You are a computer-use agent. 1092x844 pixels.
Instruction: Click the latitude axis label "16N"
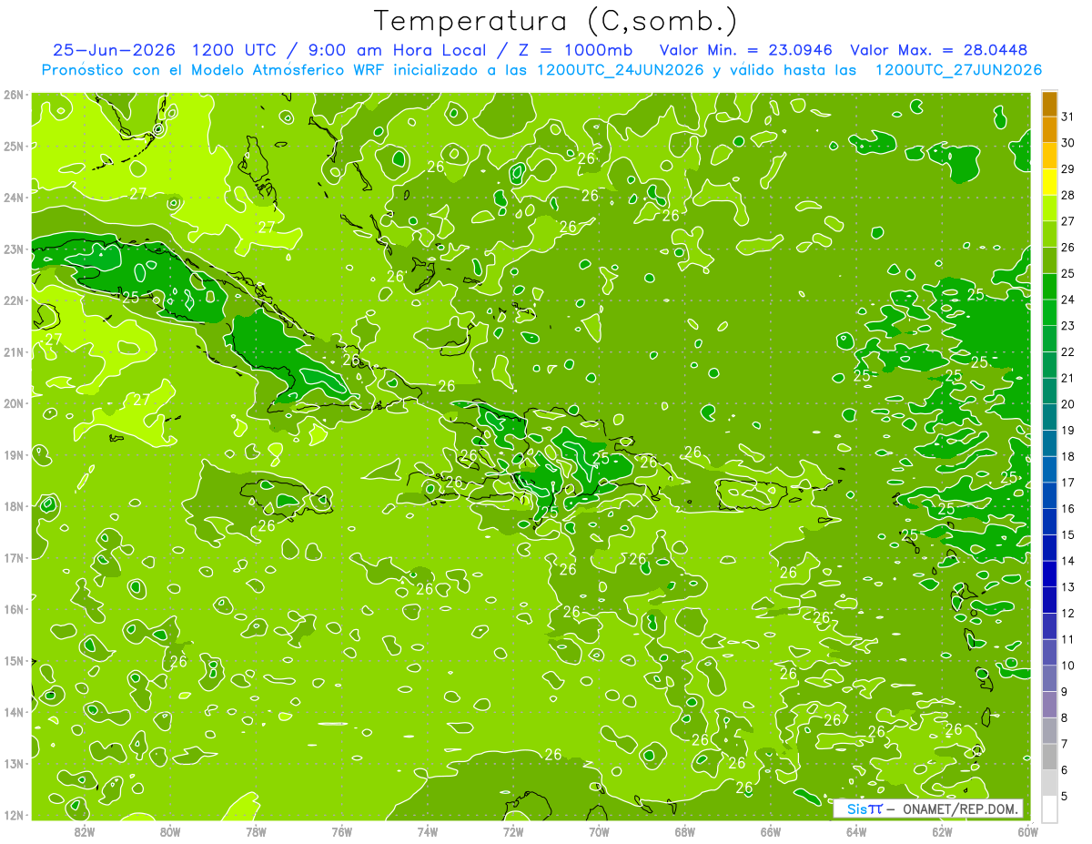(13, 609)
